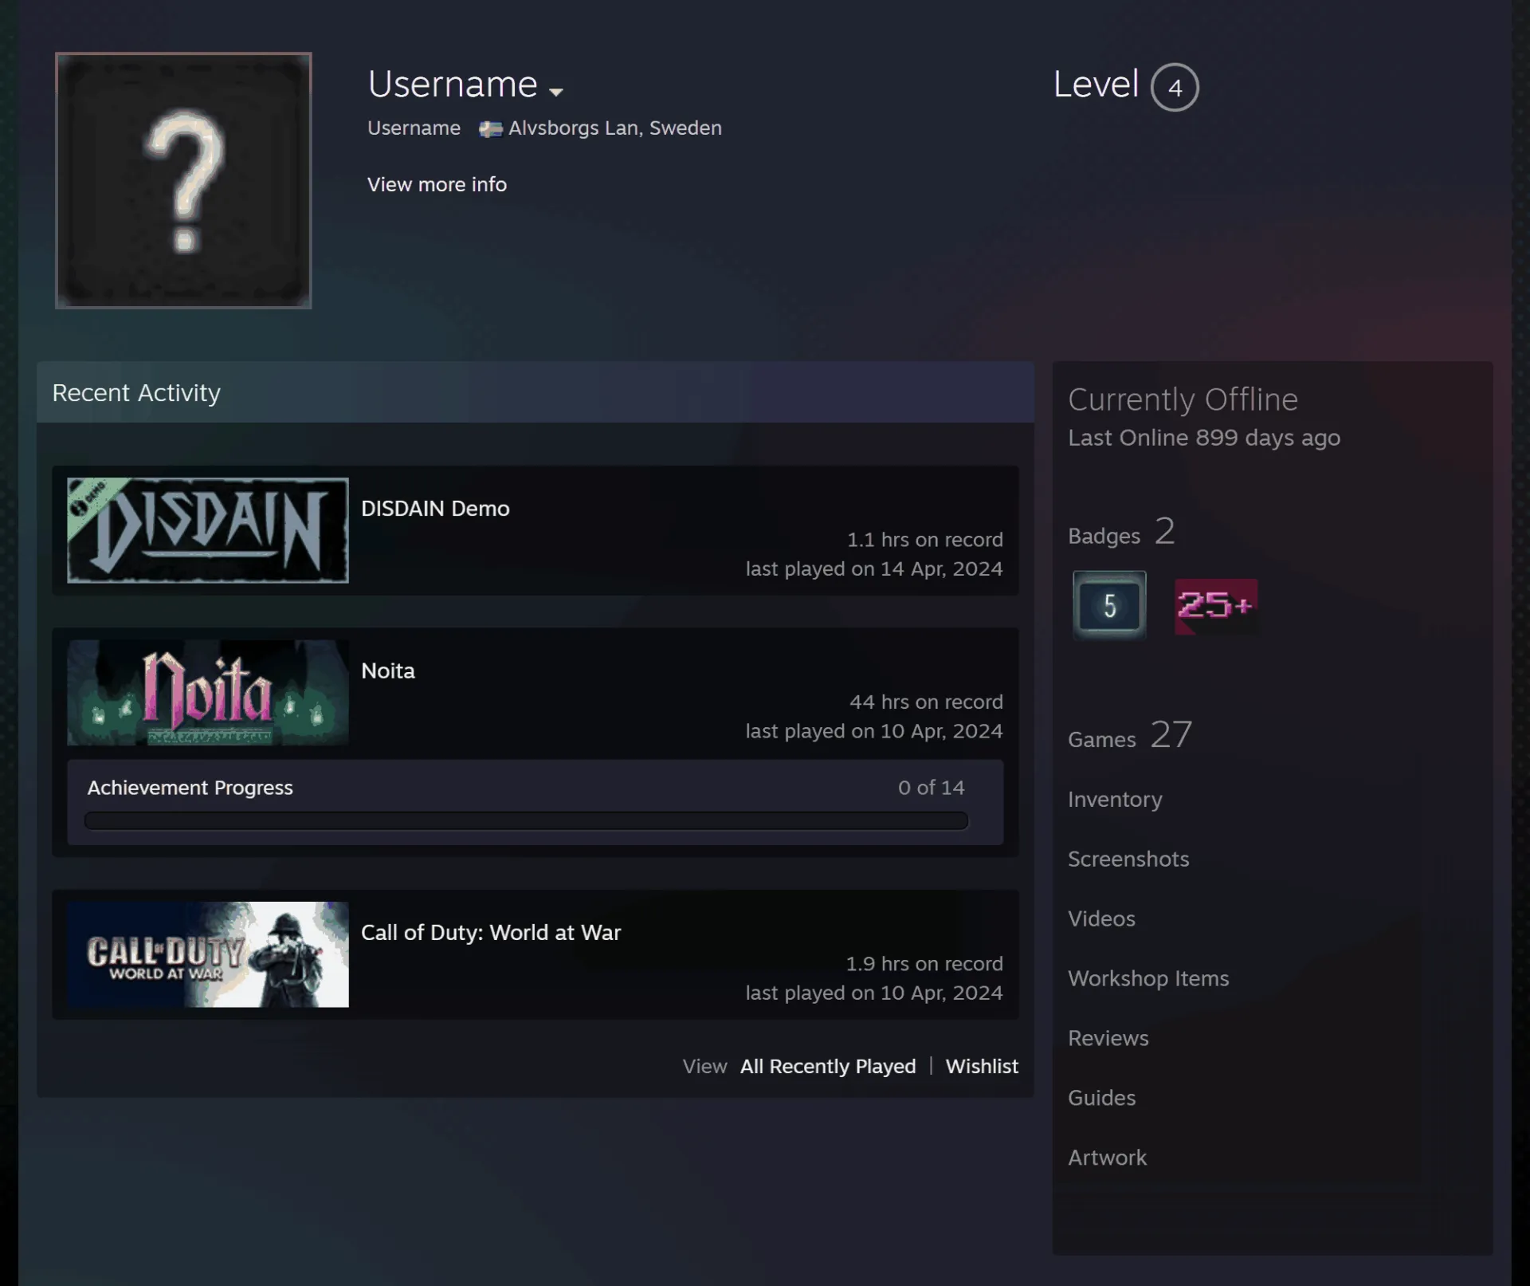Click the Sweden flag icon
1530x1286 pixels.
click(490, 129)
